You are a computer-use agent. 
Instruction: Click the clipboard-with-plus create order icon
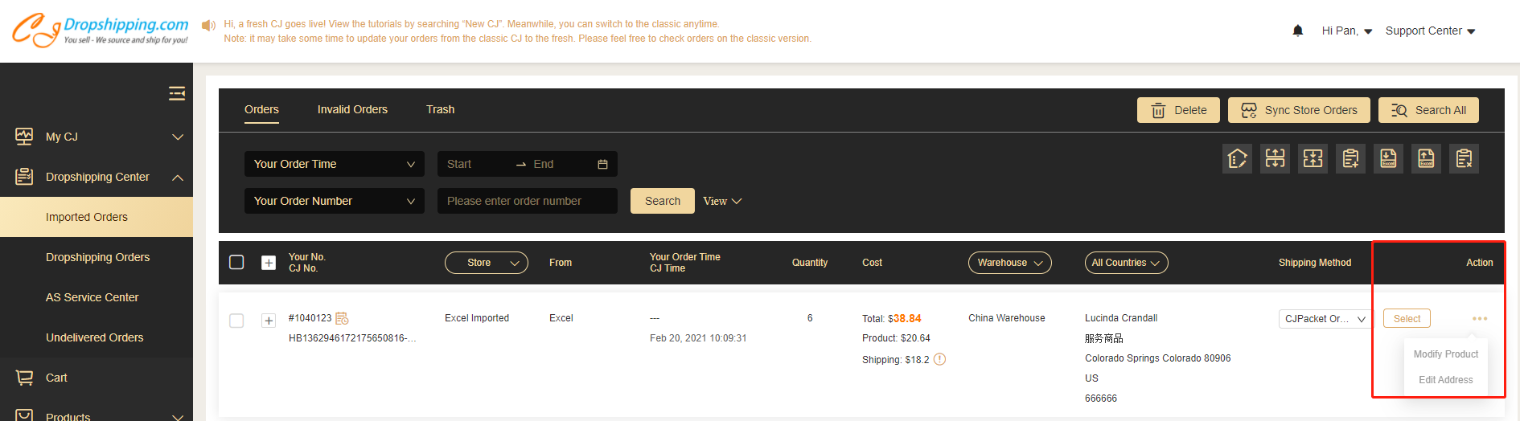pyautogui.click(x=1351, y=159)
